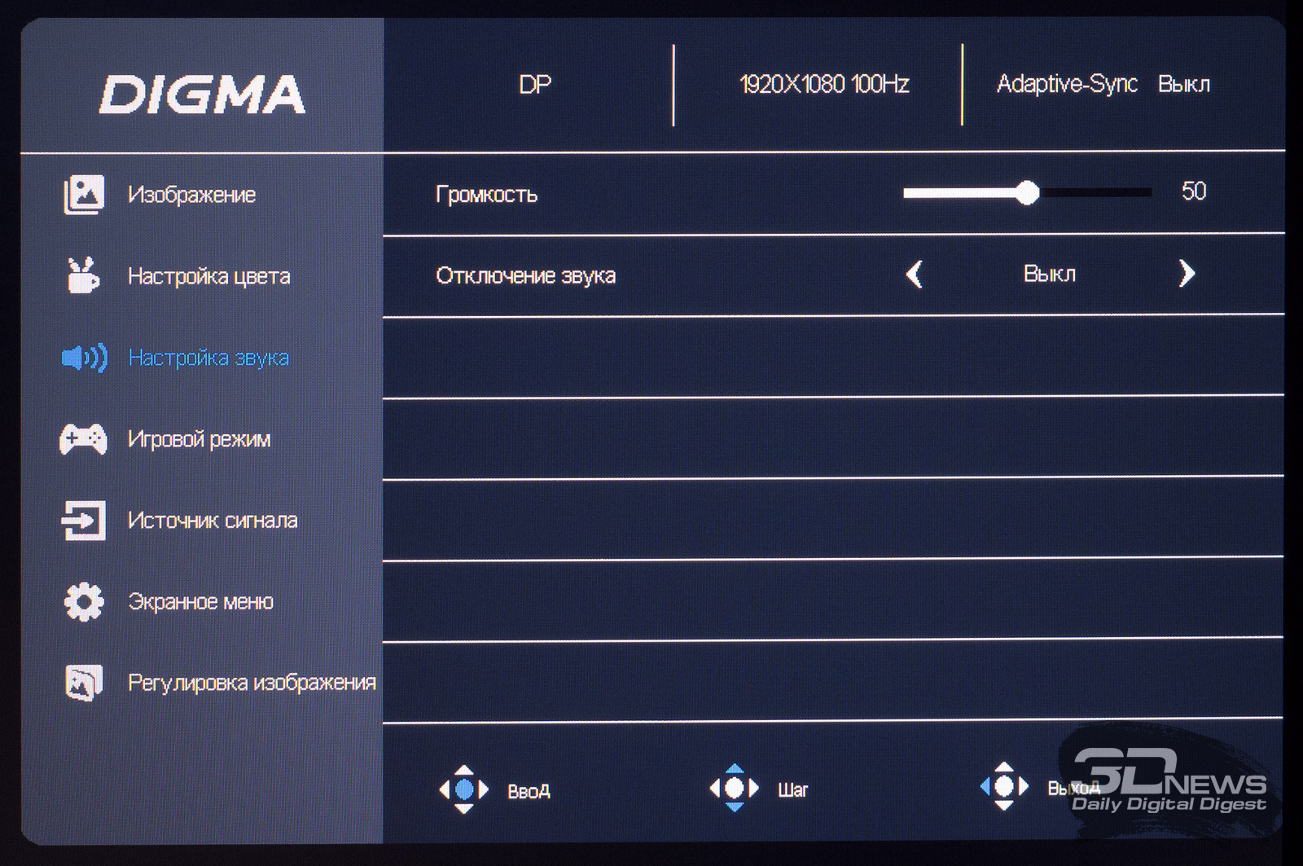Viewport: 1303px width, 866px height.
Task: Go to Источник сигнала menu item
Action: click(213, 520)
